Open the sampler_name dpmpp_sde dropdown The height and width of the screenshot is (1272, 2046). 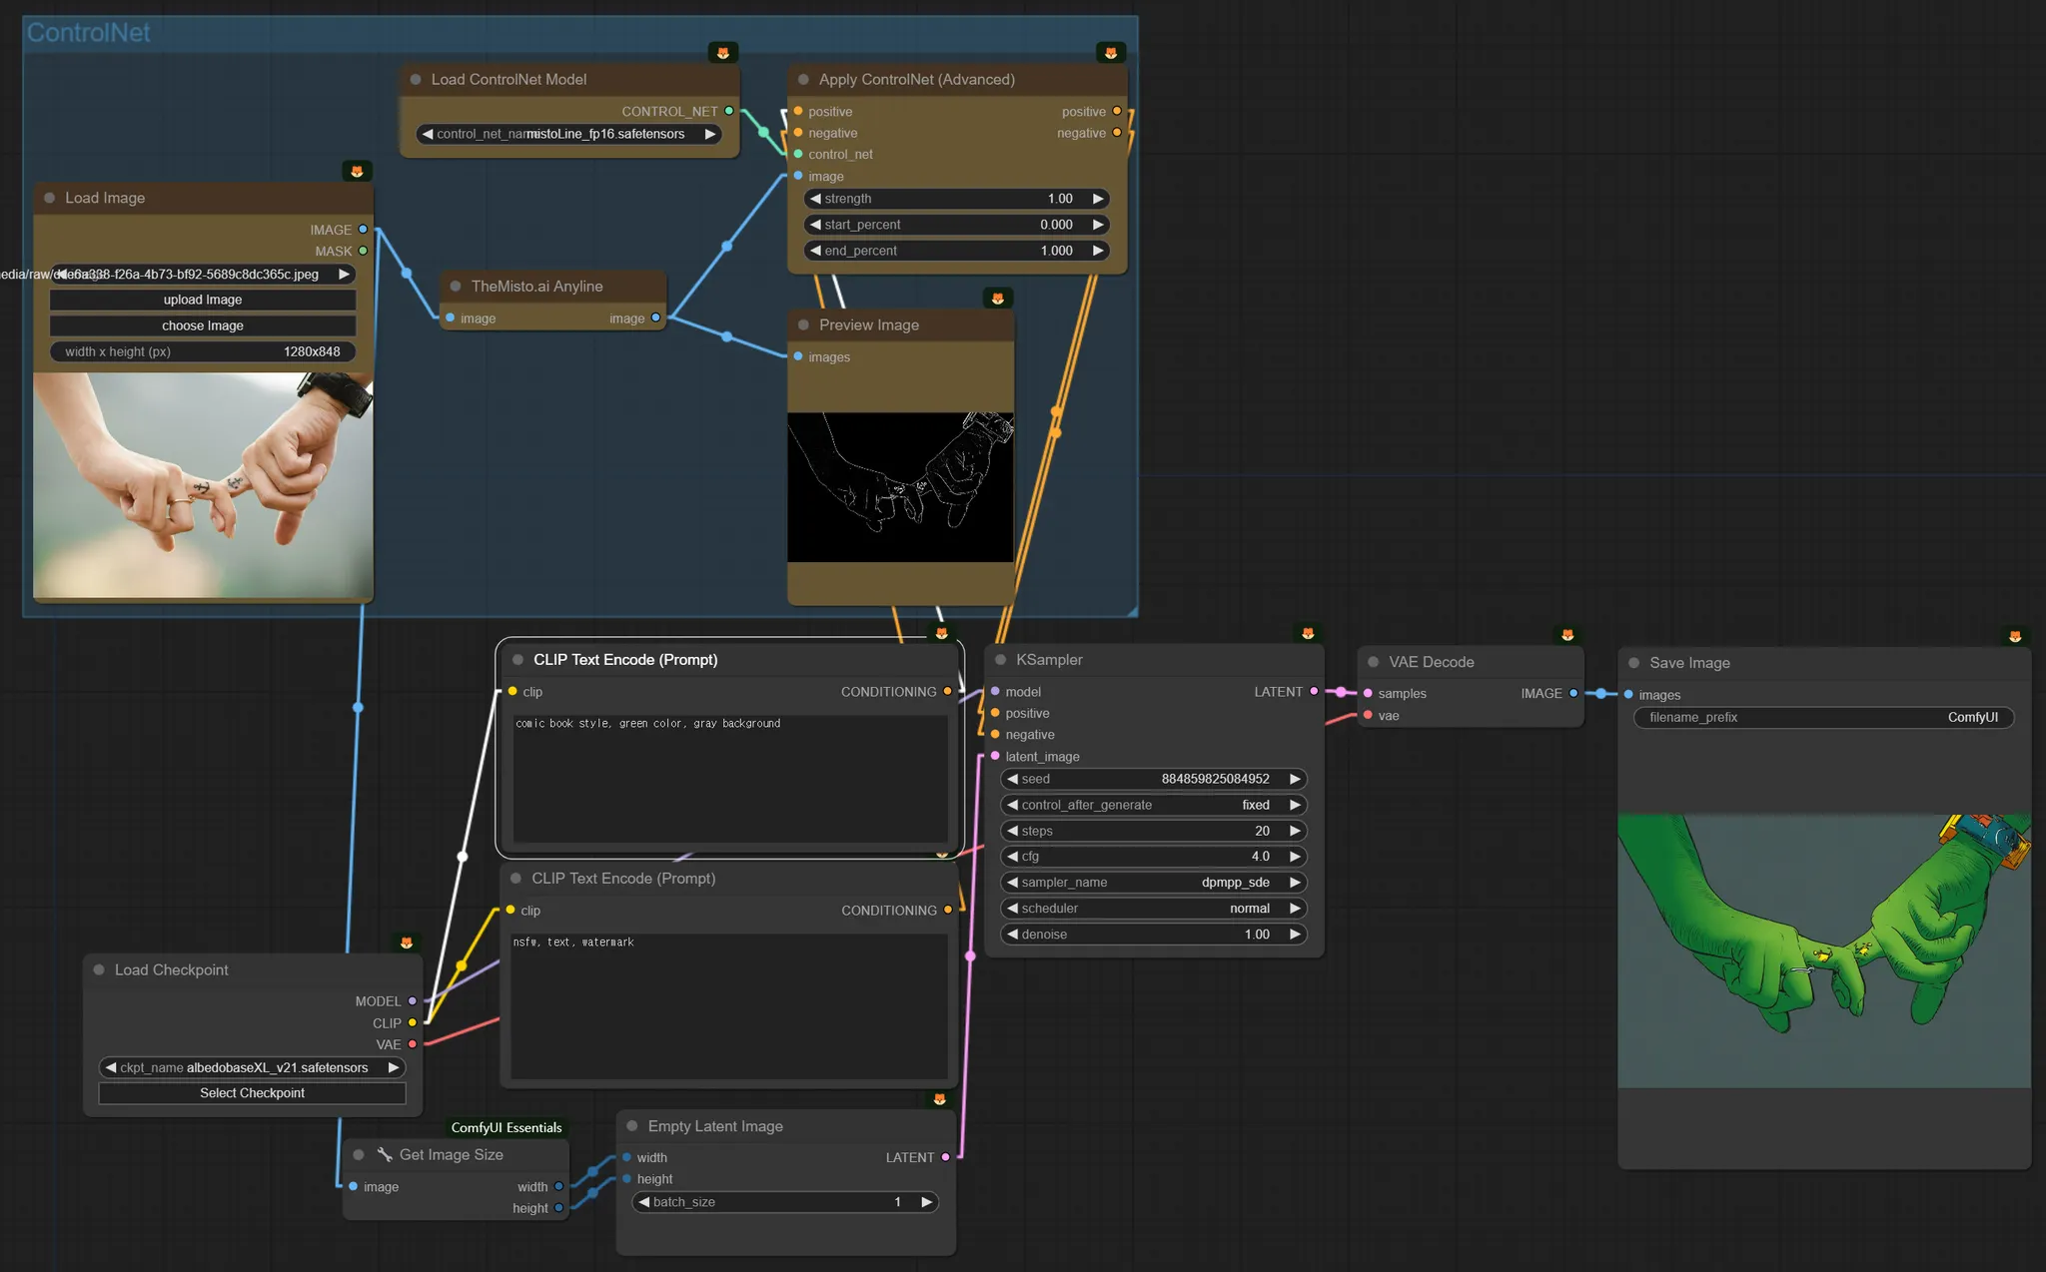1153,883
